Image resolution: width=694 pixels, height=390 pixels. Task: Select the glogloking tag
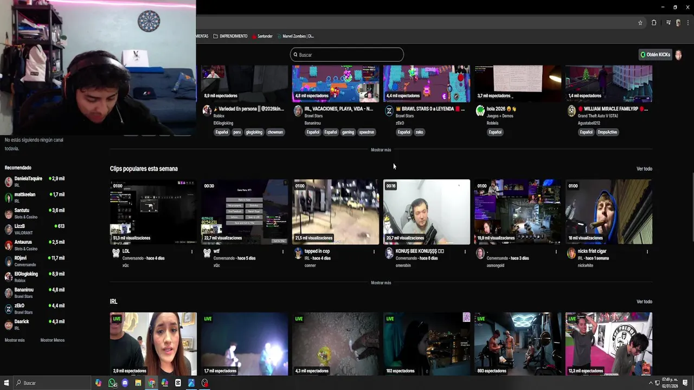coord(254,132)
